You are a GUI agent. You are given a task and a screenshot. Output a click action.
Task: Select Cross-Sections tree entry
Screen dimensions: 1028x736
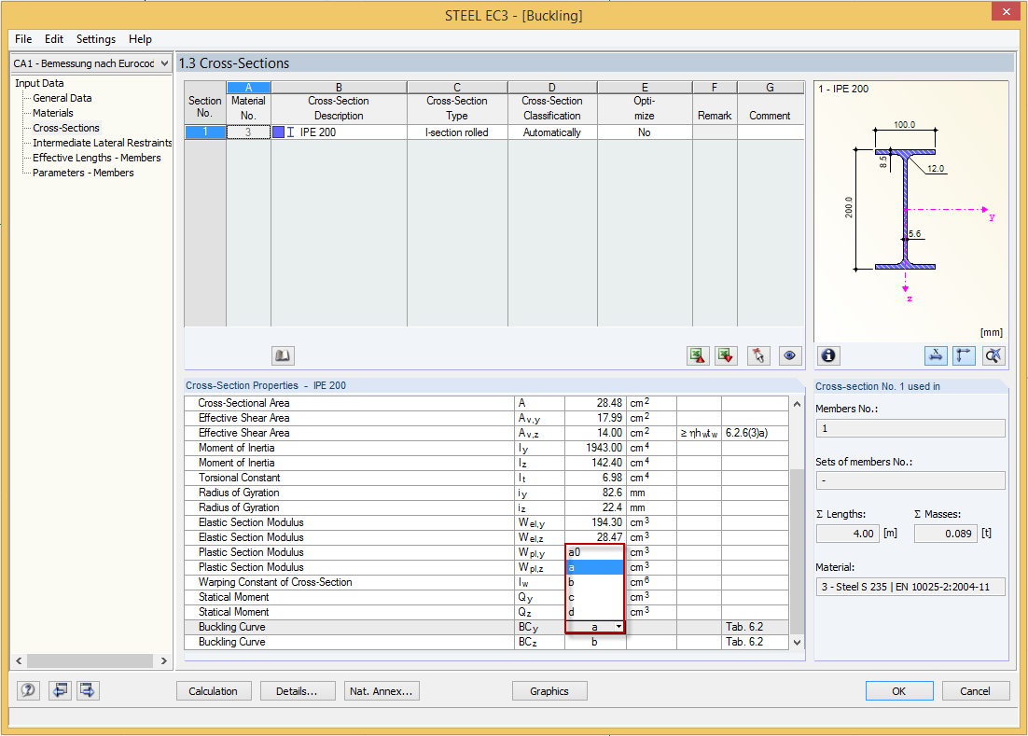tap(66, 129)
